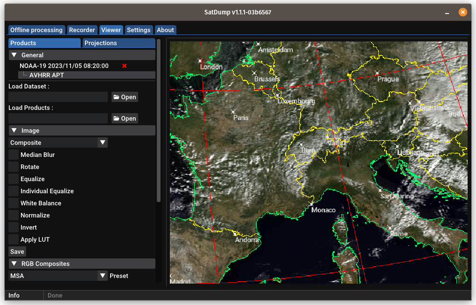Collapse the General section
Image resolution: width=476 pixels, height=305 pixels.
[14, 55]
